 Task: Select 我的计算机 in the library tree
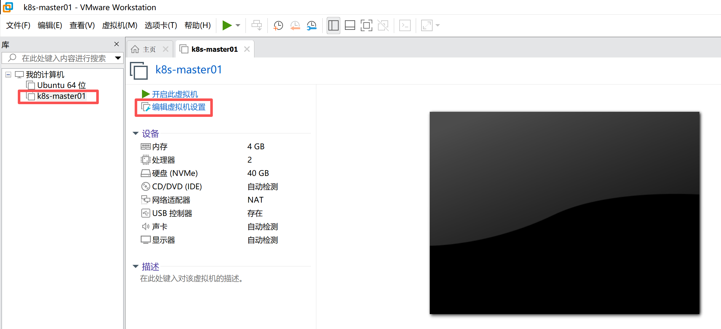tap(45, 75)
